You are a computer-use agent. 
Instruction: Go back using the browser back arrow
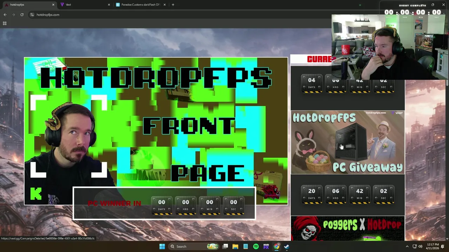point(5,15)
